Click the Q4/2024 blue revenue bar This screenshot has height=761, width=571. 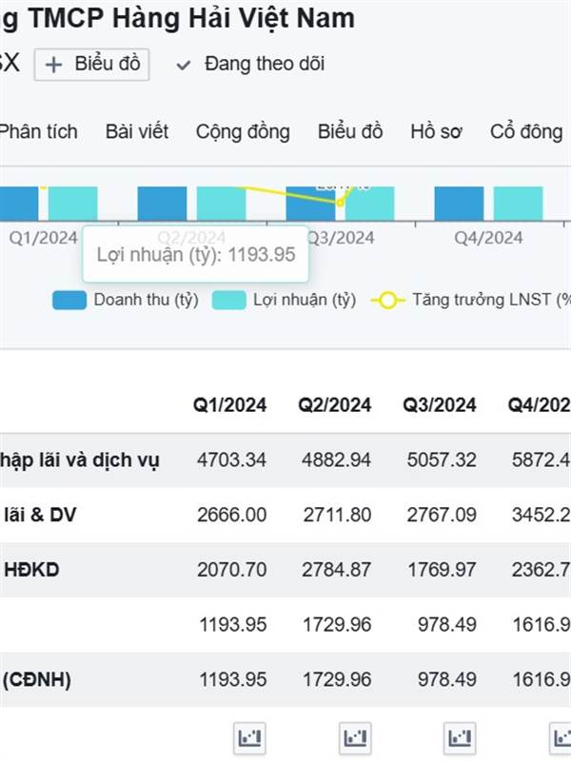pyautogui.click(x=459, y=204)
